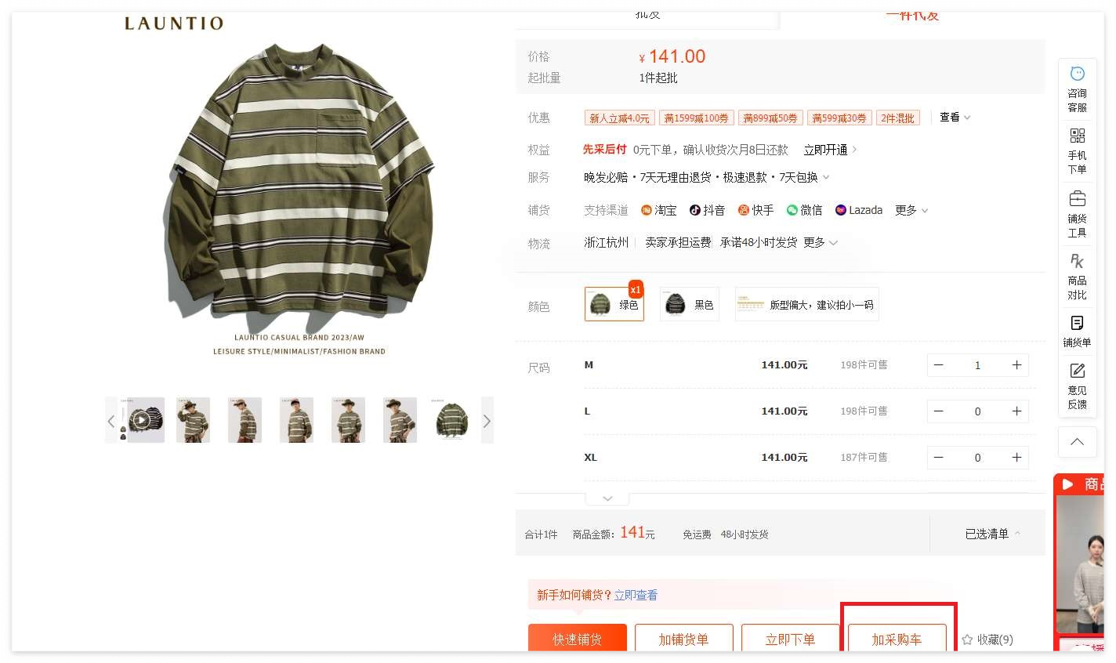This screenshot has height=663, width=1116.
Task: Click the back-to-top arrow button
Action: coord(1077,442)
